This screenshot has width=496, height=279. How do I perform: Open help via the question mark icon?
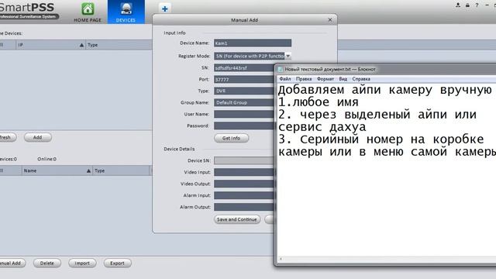(477, 5)
